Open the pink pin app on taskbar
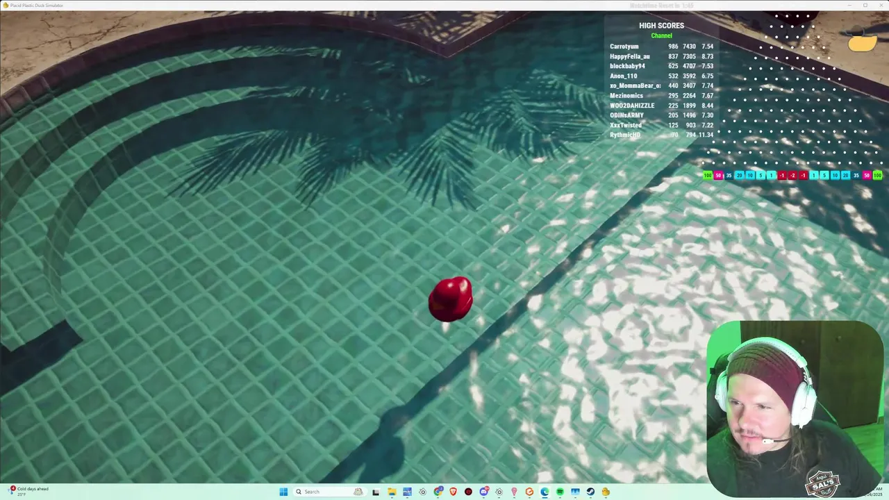The image size is (889, 500). point(514,492)
